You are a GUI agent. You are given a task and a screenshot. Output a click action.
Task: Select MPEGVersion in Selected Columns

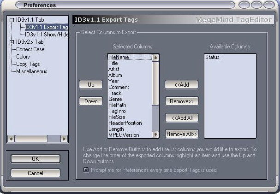[130, 135]
